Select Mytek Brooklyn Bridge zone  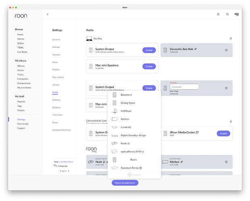pyautogui.click(x=134, y=135)
